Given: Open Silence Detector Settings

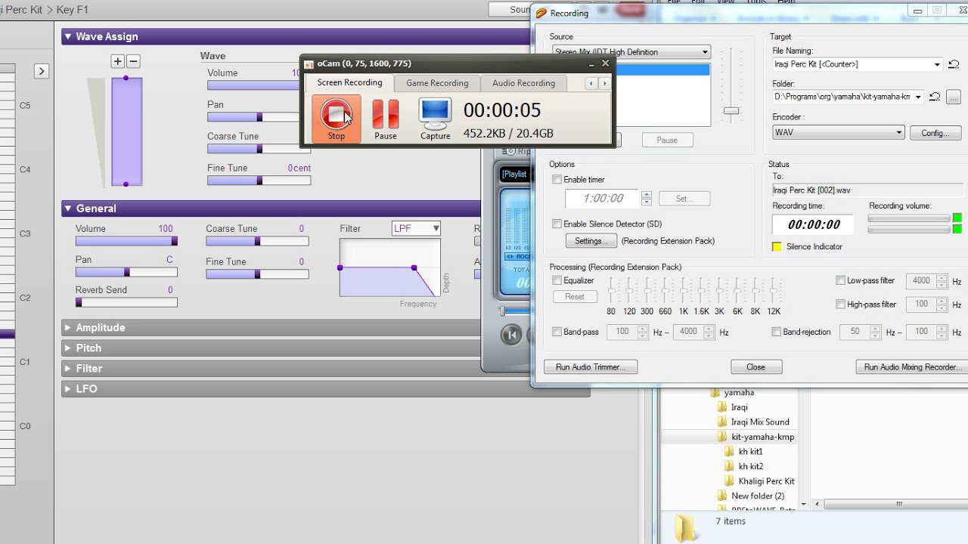Looking at the screenshot, I should 591,241.
